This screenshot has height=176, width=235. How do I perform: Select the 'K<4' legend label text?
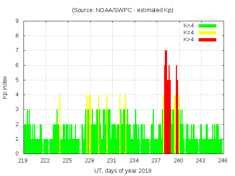[x=189, y=26]
